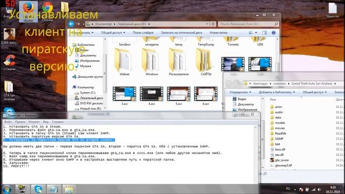Select the models folder in the GTA folder

tap(278, 123)
